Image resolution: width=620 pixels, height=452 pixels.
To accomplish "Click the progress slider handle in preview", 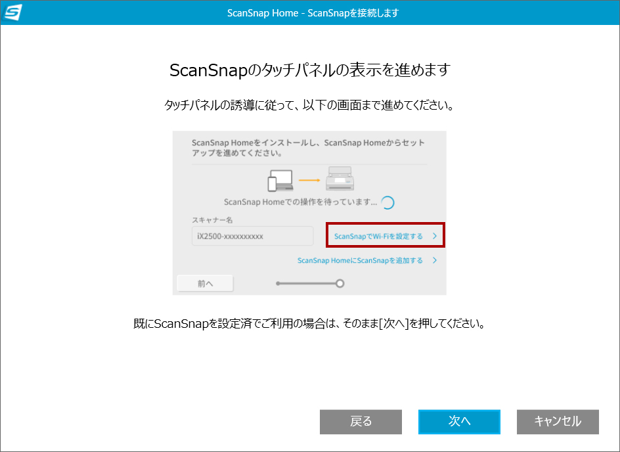I will point(340,282).
